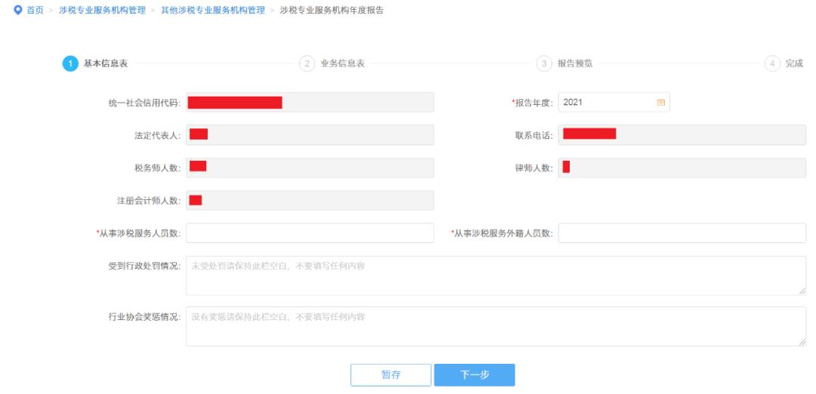Click resize handle of 受到行政处罚情况 textarea
Image resolution: width=816 pixels, height=394 pixels.
(x=802, y=291)
